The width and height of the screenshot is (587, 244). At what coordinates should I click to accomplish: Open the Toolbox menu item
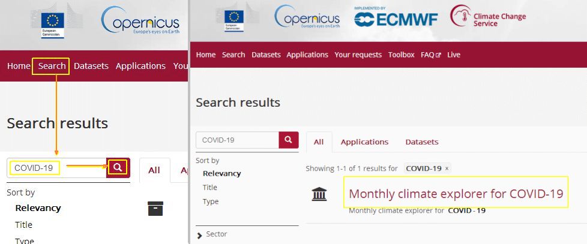[x=402, y=55]
